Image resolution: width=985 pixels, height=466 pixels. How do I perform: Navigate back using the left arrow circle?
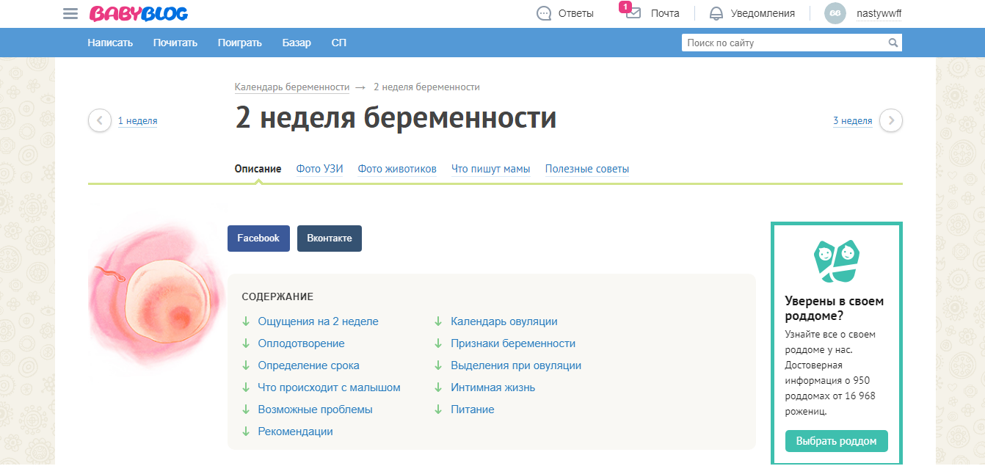(x=99, y=120)
